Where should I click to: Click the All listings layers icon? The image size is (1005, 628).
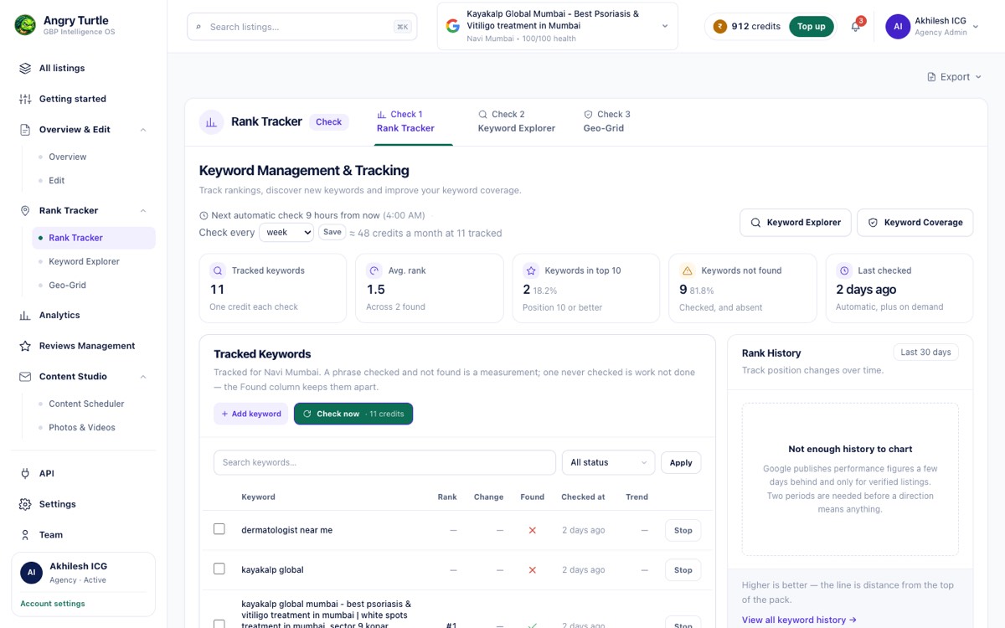pyautogui.click(x=25, y=69)
